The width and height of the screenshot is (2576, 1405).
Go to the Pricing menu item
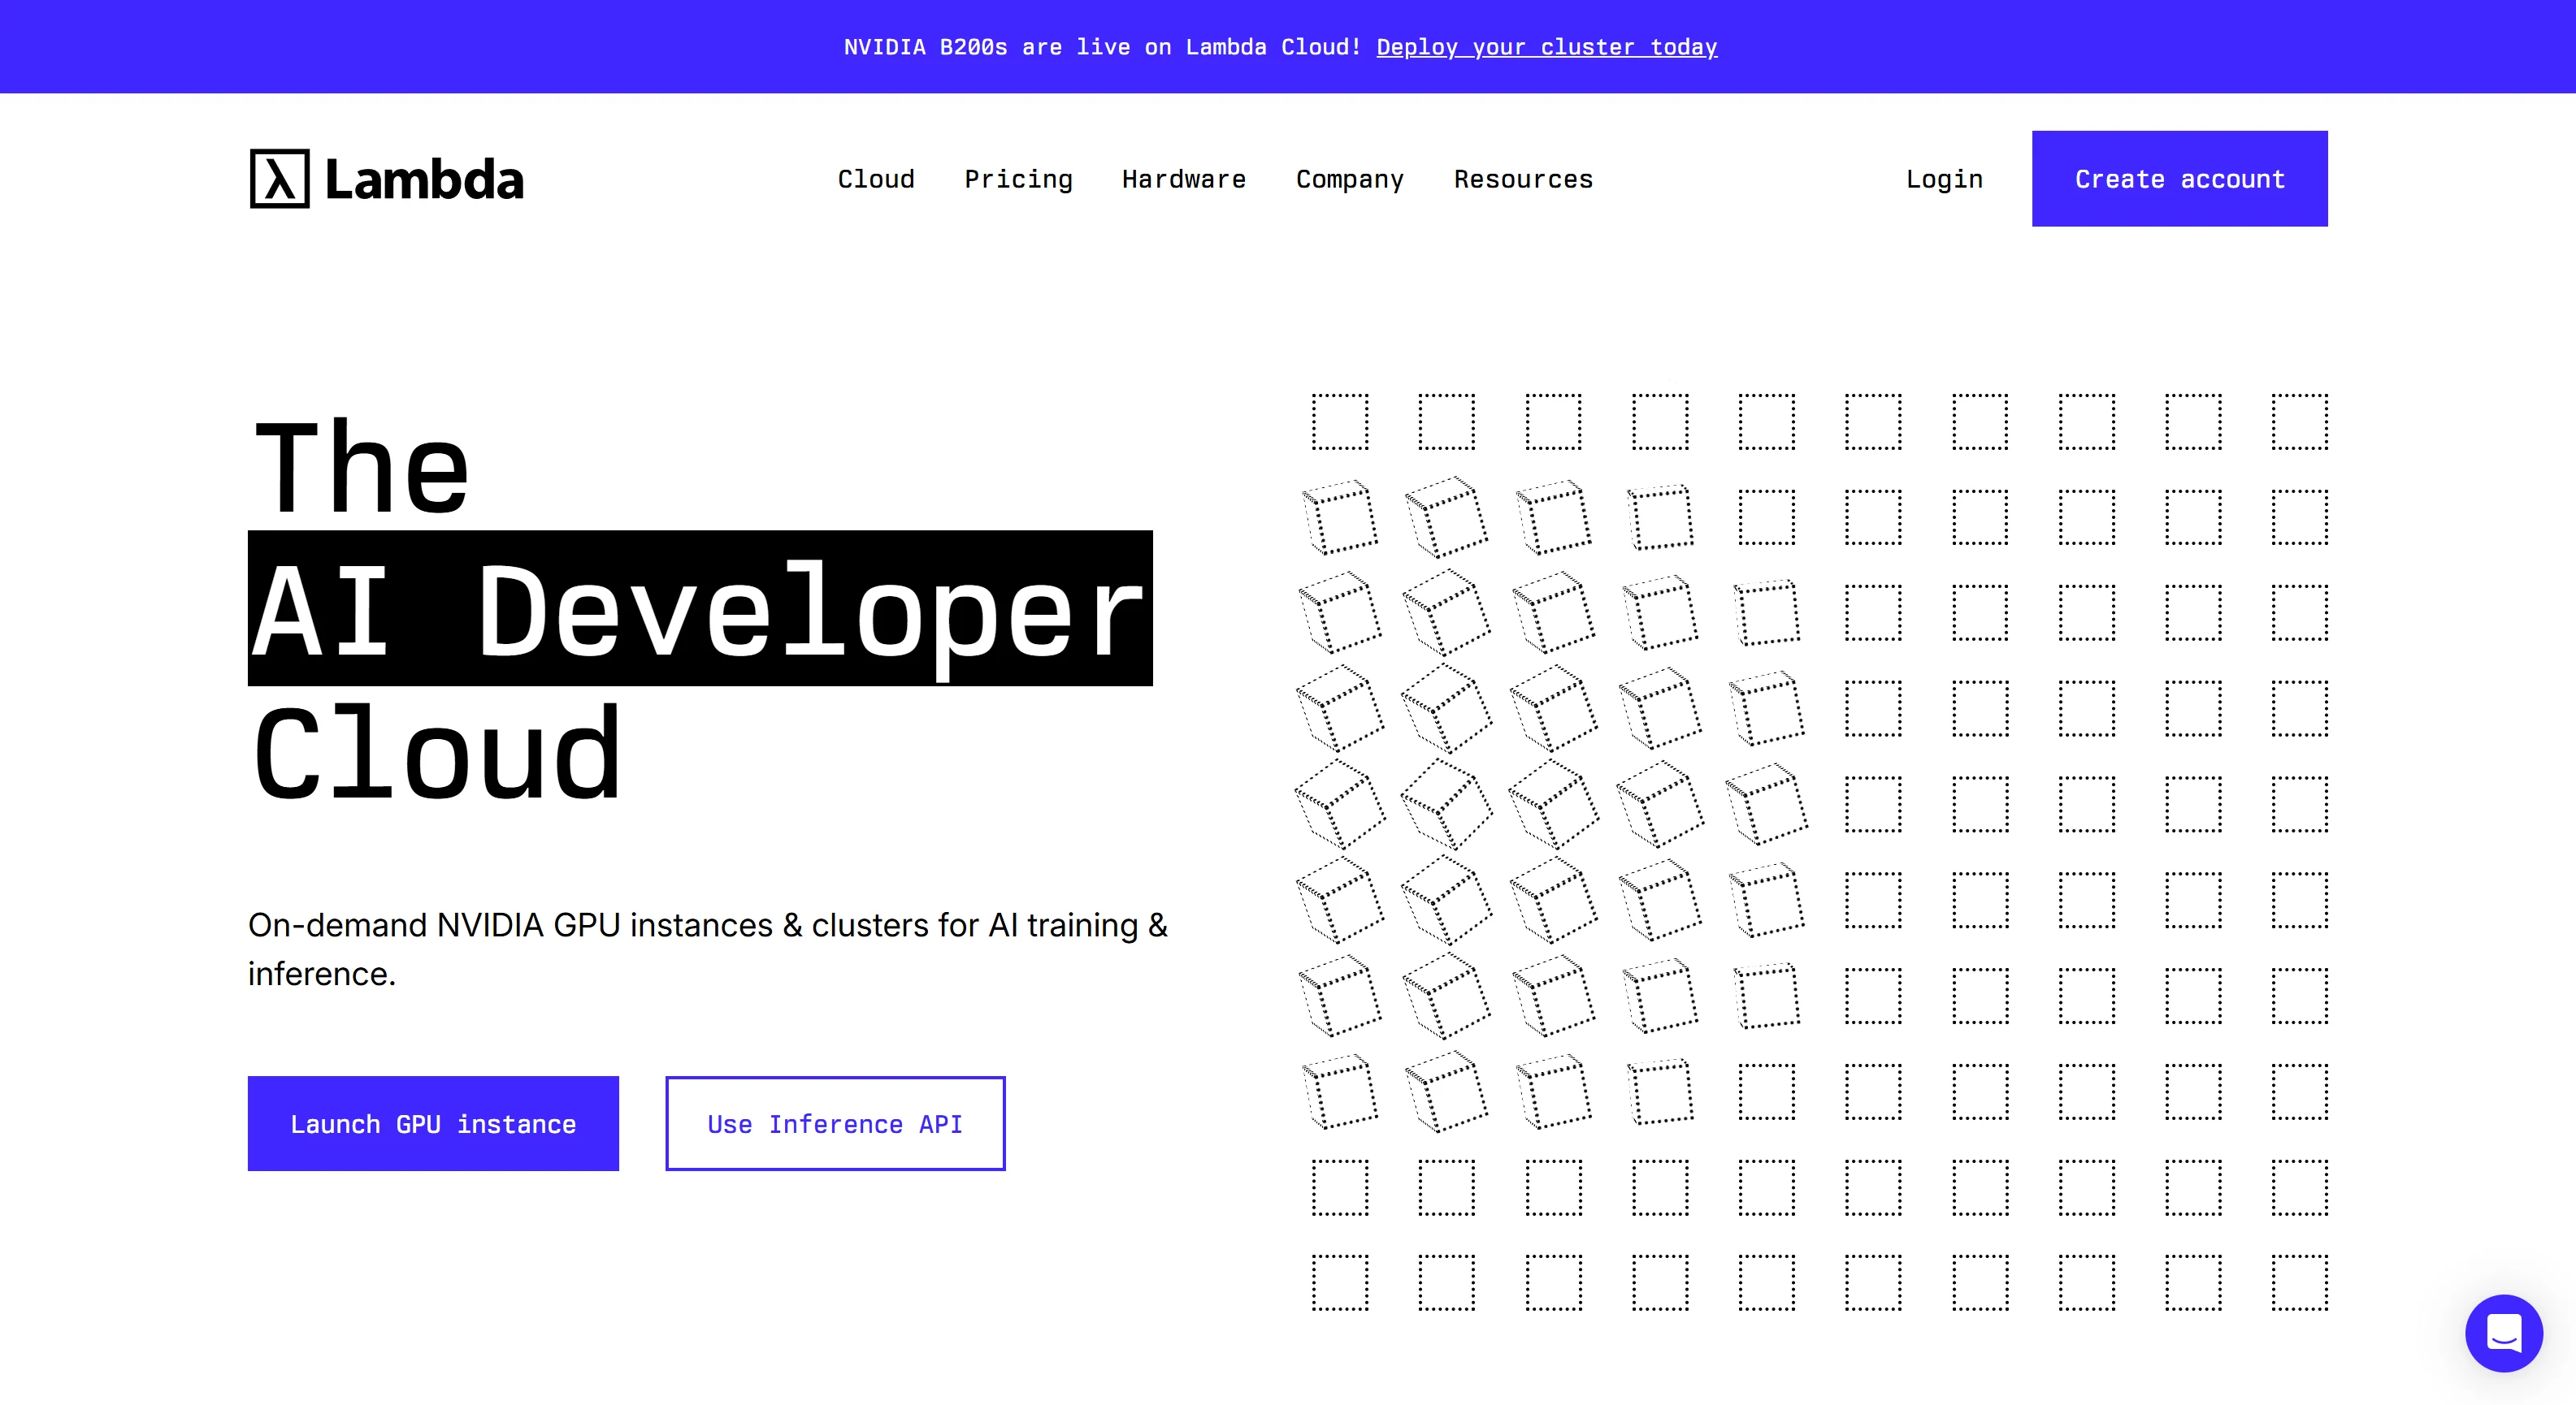[1018, 179]
